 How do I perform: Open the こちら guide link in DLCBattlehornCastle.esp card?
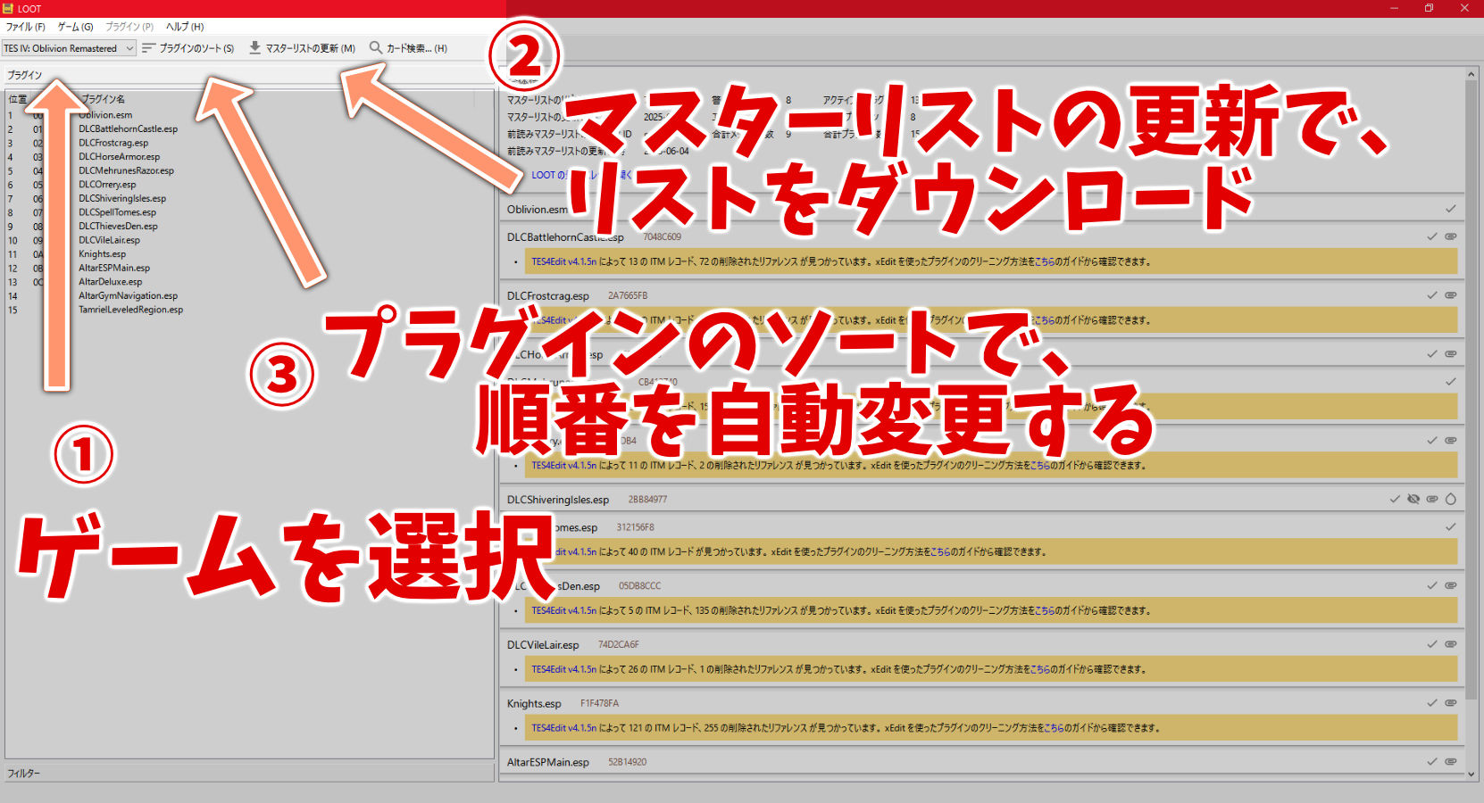coord(1044,261)
